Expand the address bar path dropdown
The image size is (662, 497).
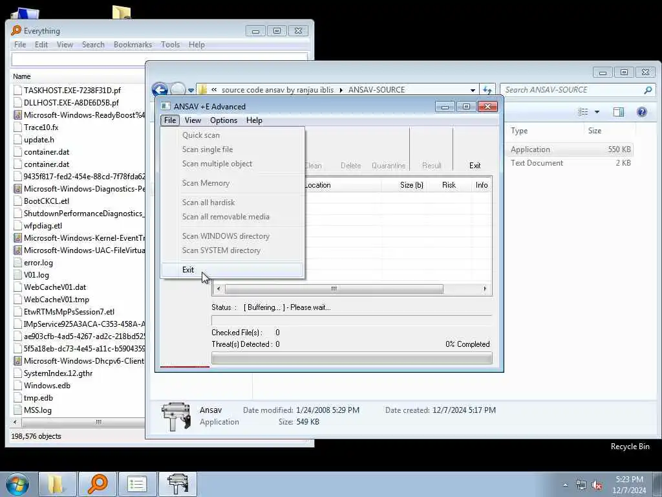coord(473,90)
